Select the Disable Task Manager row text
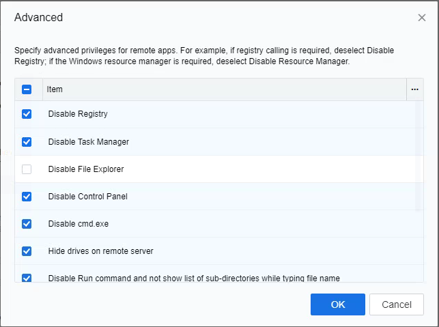This screenshot has width=439, height=327. [x=88, y=142]
